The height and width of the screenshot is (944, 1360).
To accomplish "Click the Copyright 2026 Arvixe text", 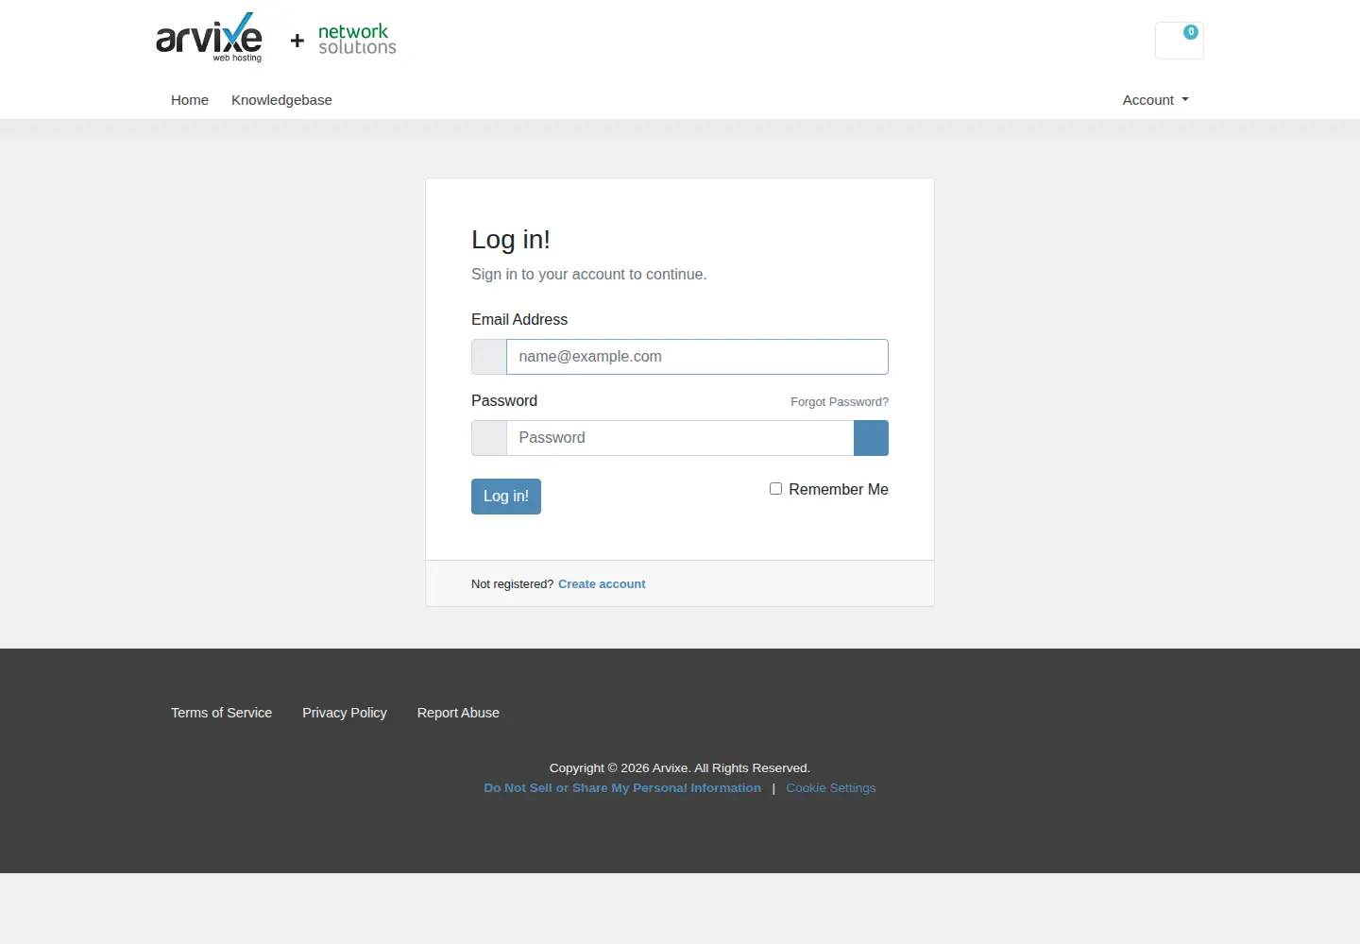I will pyautogui.click(x=680, y=768).
